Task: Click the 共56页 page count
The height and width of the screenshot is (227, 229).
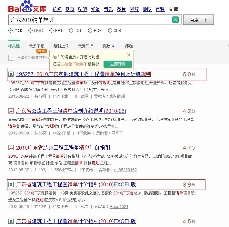Action: click(x=40, y=133)
